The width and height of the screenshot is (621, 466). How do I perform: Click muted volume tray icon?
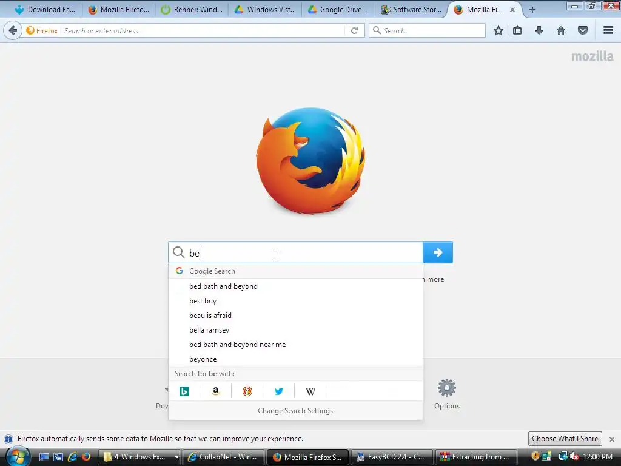coord(575,456)
